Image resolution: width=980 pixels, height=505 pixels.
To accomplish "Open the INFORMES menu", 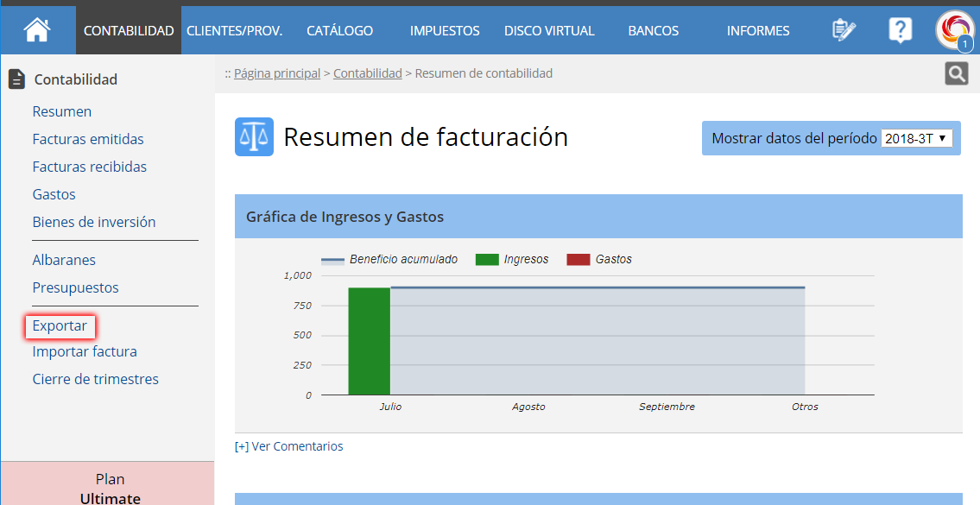I will click(757, 30).
